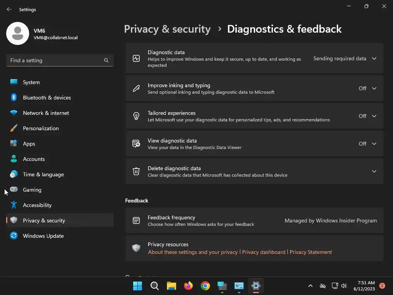Click the volume speaker icon in system tray
The width and height of the screenshot is (393, 295).
[x=344, y=286]
